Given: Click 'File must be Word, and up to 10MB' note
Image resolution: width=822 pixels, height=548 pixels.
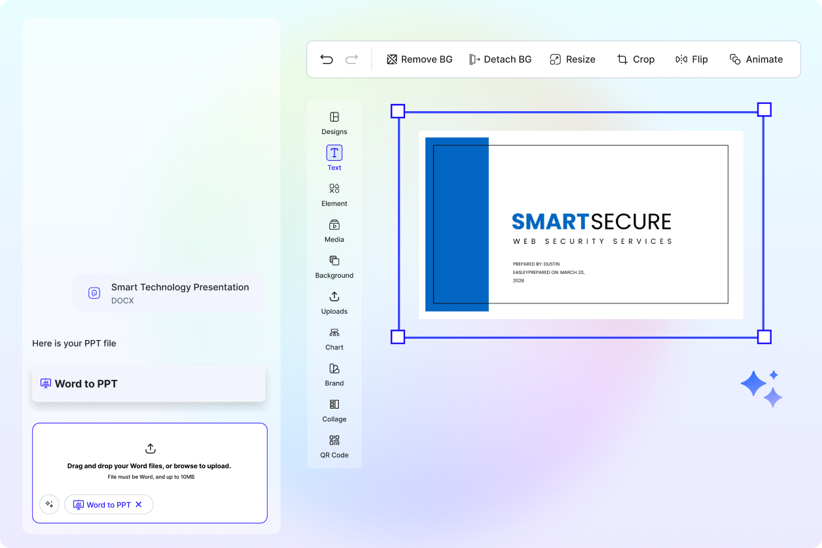Looking at the screenshot, I should [151, 477].
